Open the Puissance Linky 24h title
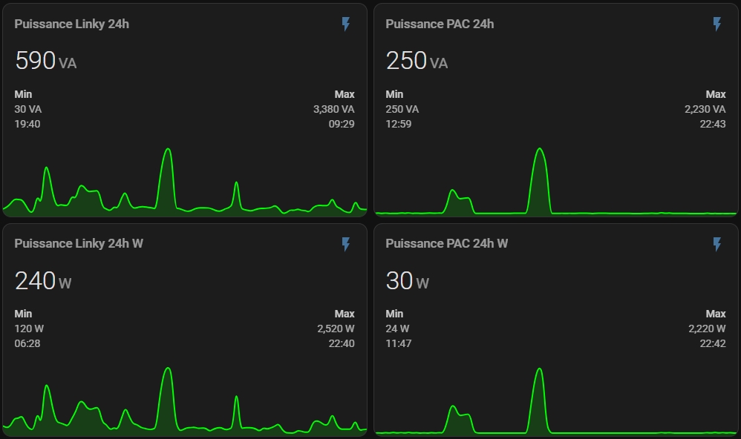741x439 pixels. 72,24
